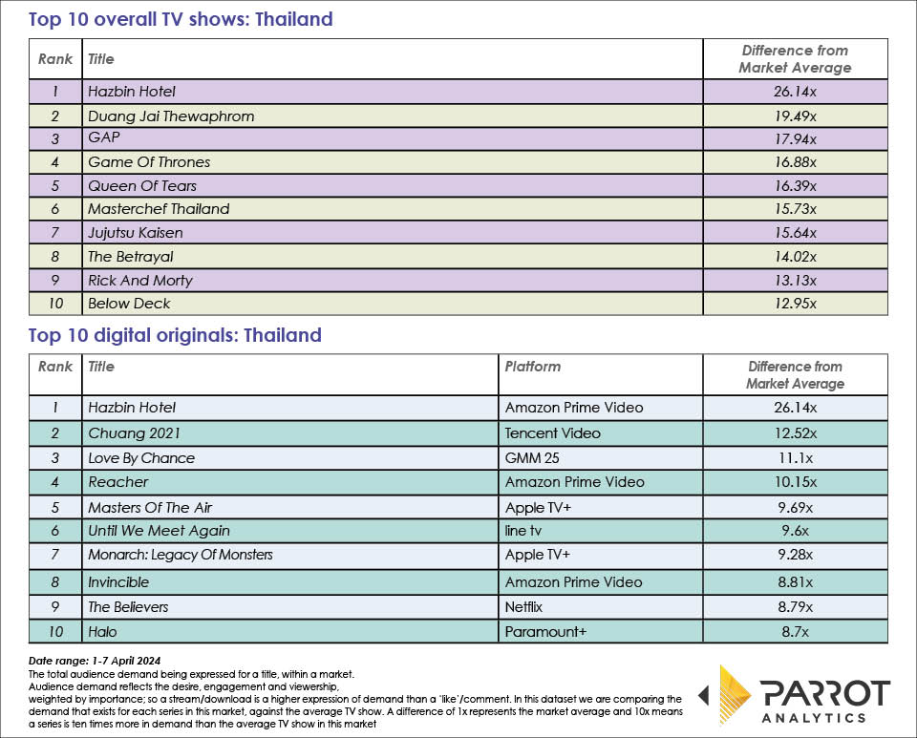
Task: Click Apple TV+ in Masters Of The Air row
Action: coord(601,507)
